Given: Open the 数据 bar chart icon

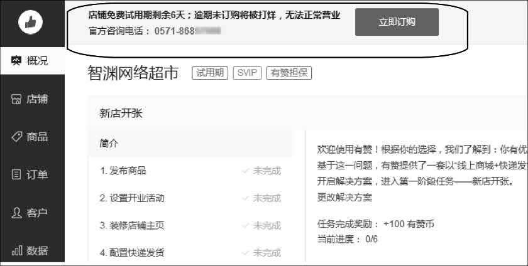Looking at the screenshot, I should (x=17, y=250).
